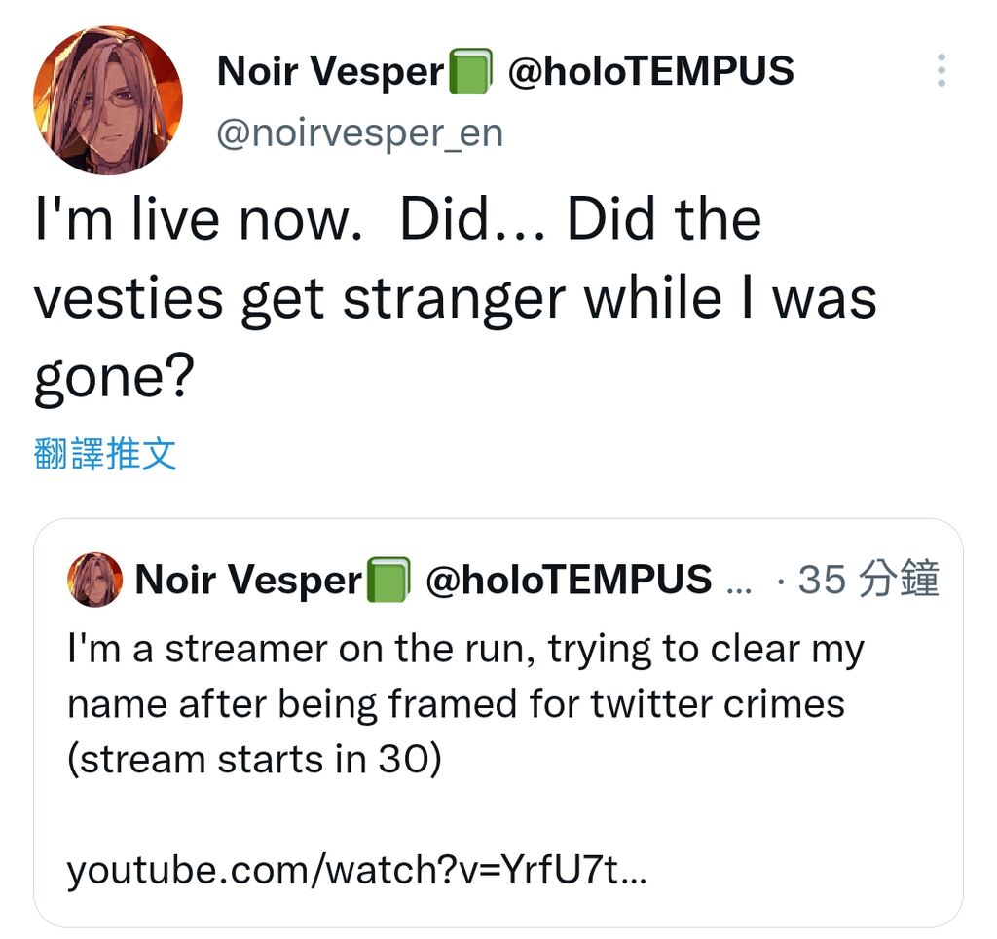Click the top Noir Vesper display name
997x939 pixels.
point(330,72)
